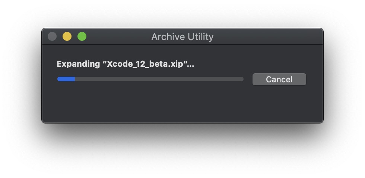Click the word Expanding in the status
The height and width of the screenshot is (178, 365).
coord(78,64)
